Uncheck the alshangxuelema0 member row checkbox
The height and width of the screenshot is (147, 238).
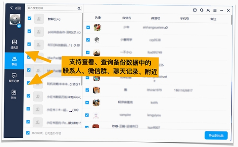[88, 27]
